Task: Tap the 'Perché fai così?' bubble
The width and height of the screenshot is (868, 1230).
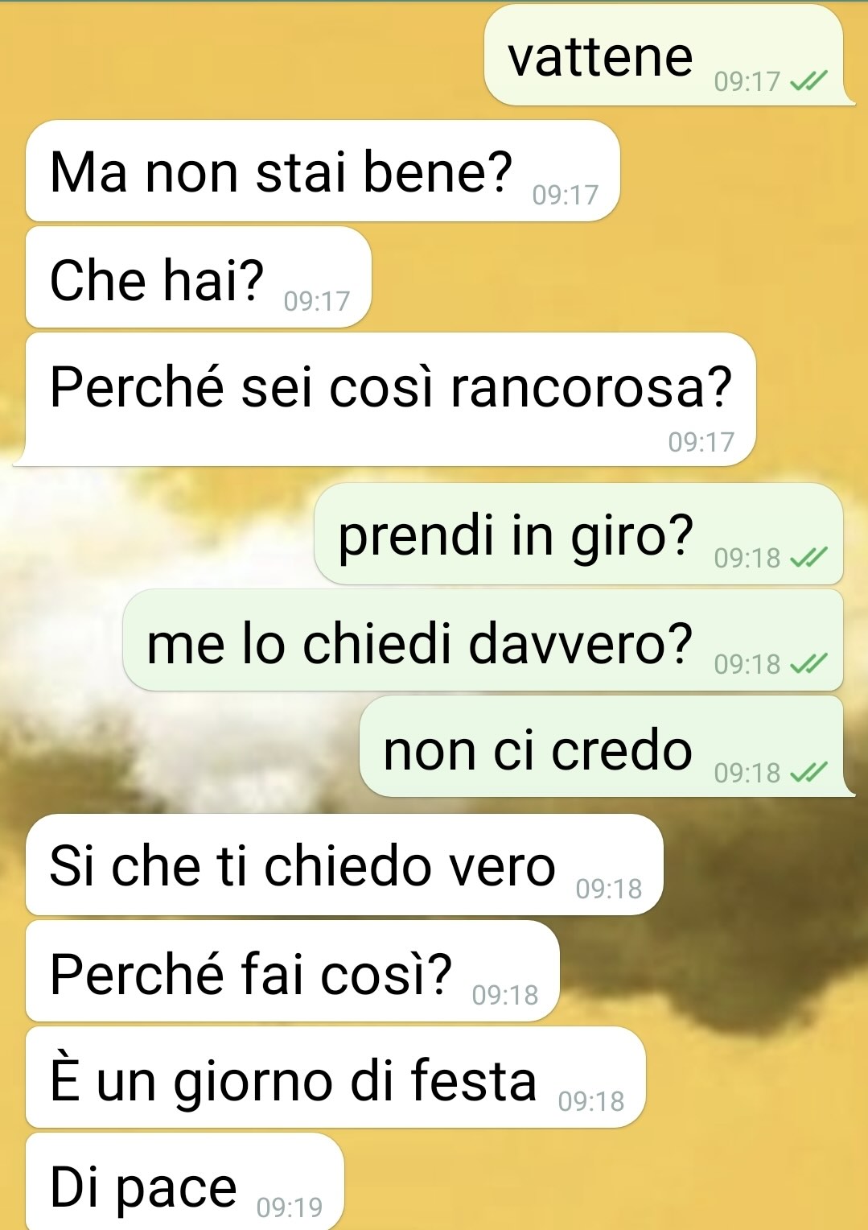Action: (292, 971)
